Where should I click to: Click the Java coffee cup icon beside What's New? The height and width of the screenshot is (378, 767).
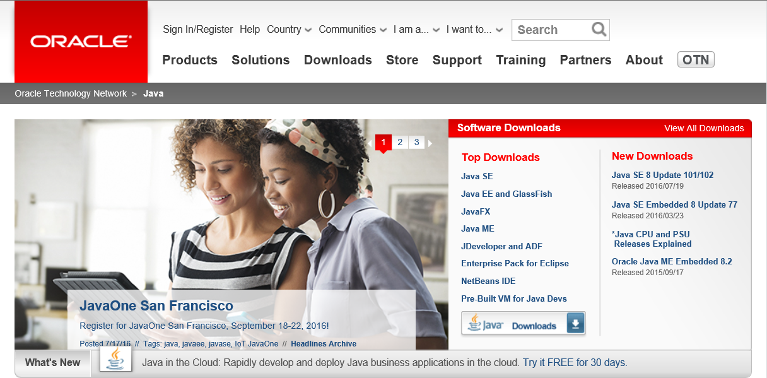pos(115,360)
